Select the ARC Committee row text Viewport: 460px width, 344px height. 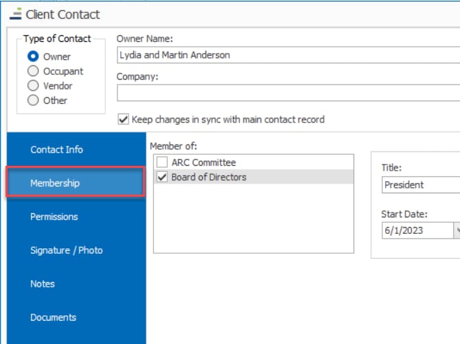point(204,162)
